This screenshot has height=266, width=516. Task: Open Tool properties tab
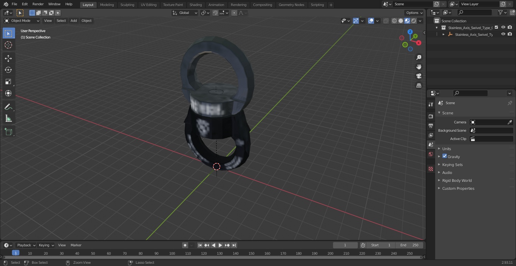(431, 104)
